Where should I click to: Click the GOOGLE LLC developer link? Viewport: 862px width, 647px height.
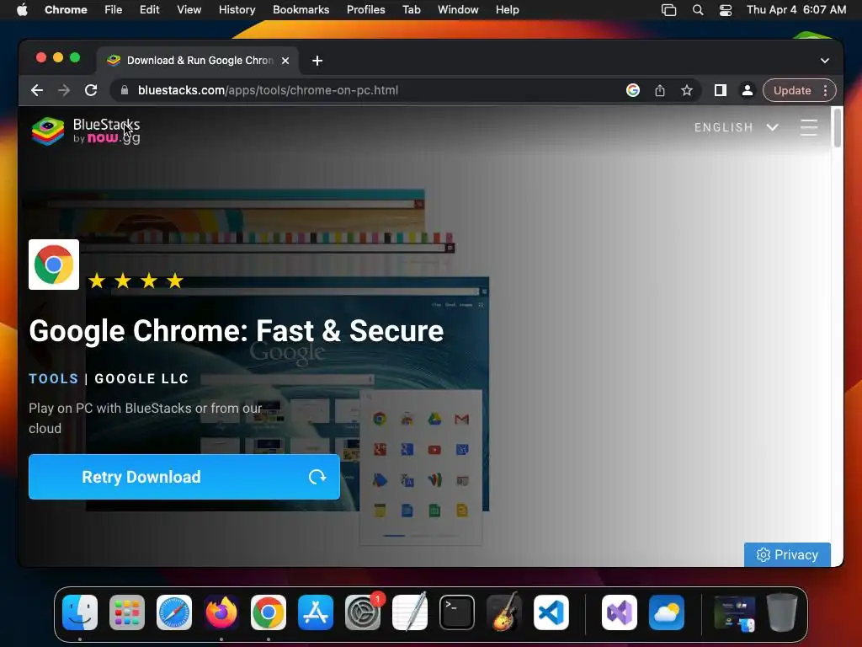tap(141, 378)
